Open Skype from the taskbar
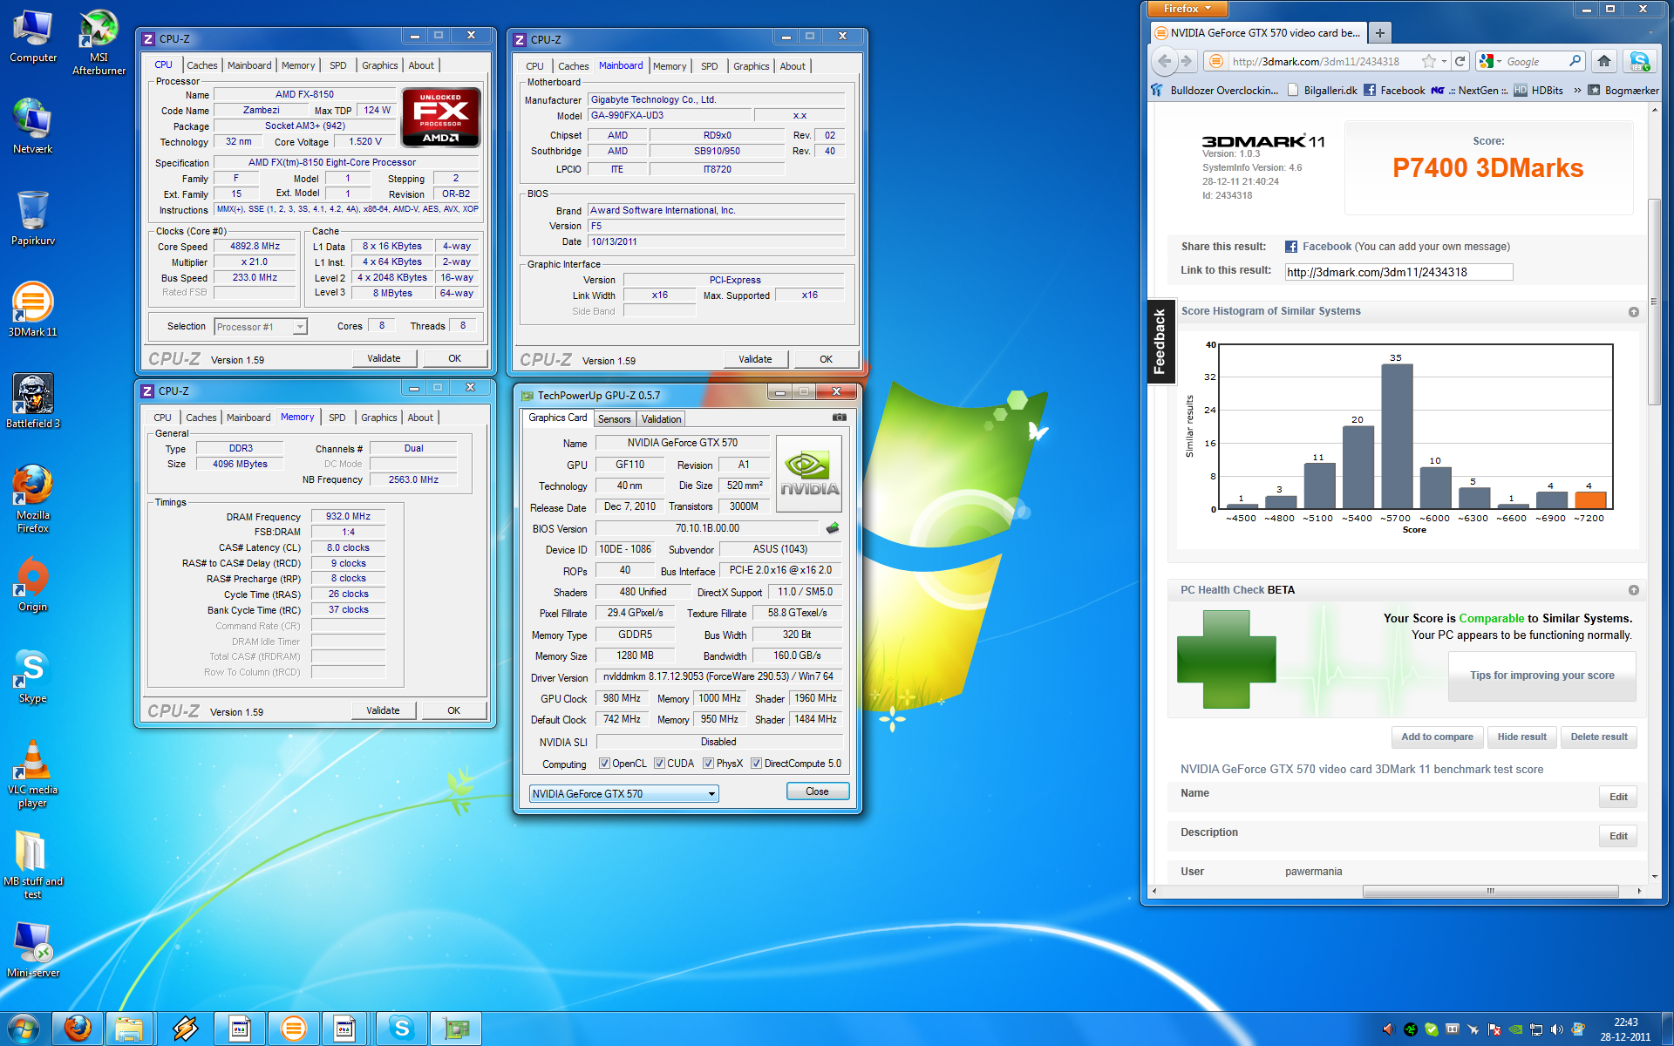The width and height of the screenshot is (1674, 1046). [x=402, y=1029]
